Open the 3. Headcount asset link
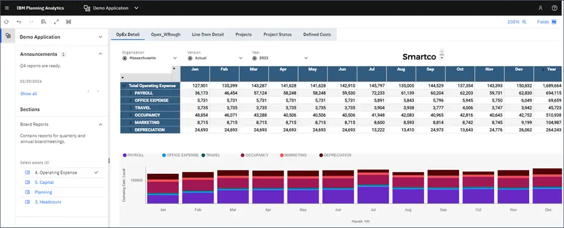564x228 pixels. click(48, 202)
